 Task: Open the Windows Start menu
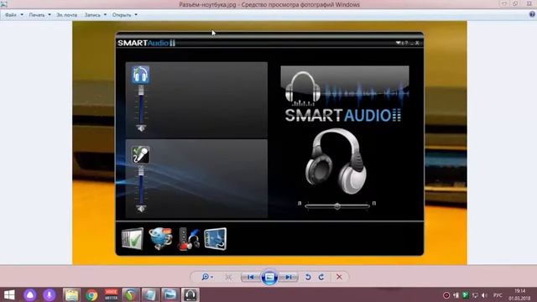pyautogui.click(x=9, y=294)
